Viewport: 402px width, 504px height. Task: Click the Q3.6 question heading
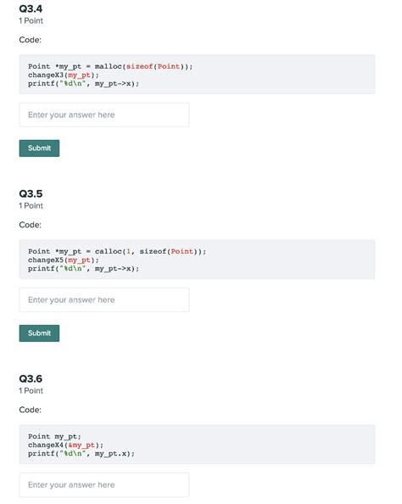coord(31,378)
